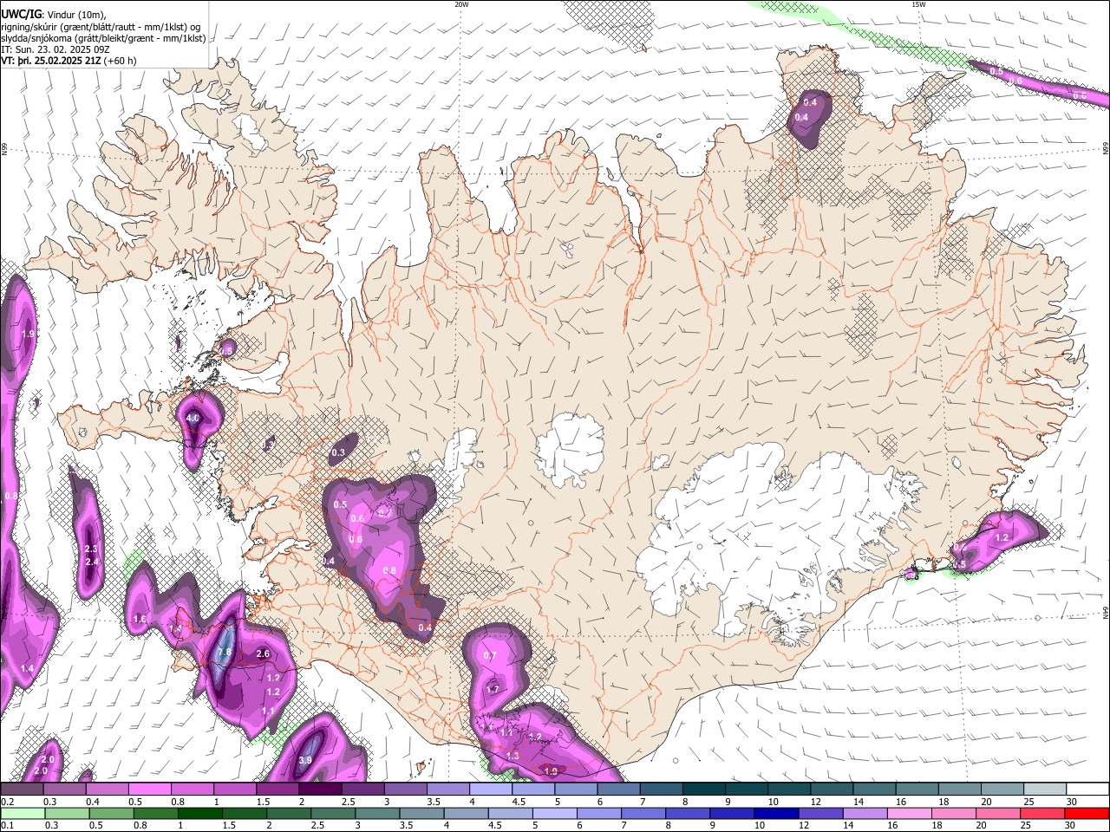The height and width of the screenshot is (832, 1110).
Task: Pick lower scale swatch between 5 and 6
Action: (x=555, y=813)
